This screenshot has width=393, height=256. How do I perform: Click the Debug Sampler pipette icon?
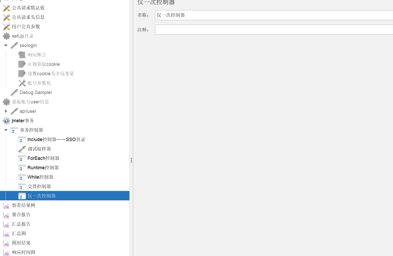(x=14, y=92)
